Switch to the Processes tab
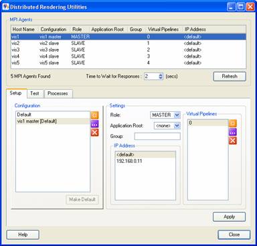The image size is (257, 246). click(x=58, y=93)
